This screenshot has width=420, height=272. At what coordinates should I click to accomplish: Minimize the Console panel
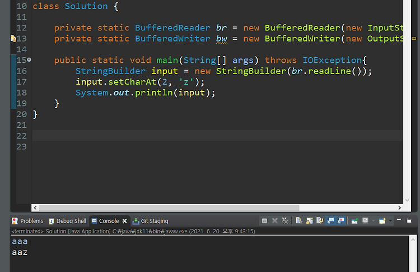click(x=399, y=220)
